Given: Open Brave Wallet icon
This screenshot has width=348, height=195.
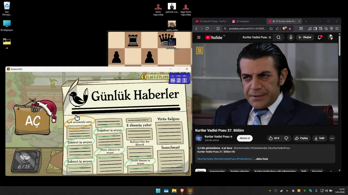Looking at the screenshot, I should click(x=321, y=29).
